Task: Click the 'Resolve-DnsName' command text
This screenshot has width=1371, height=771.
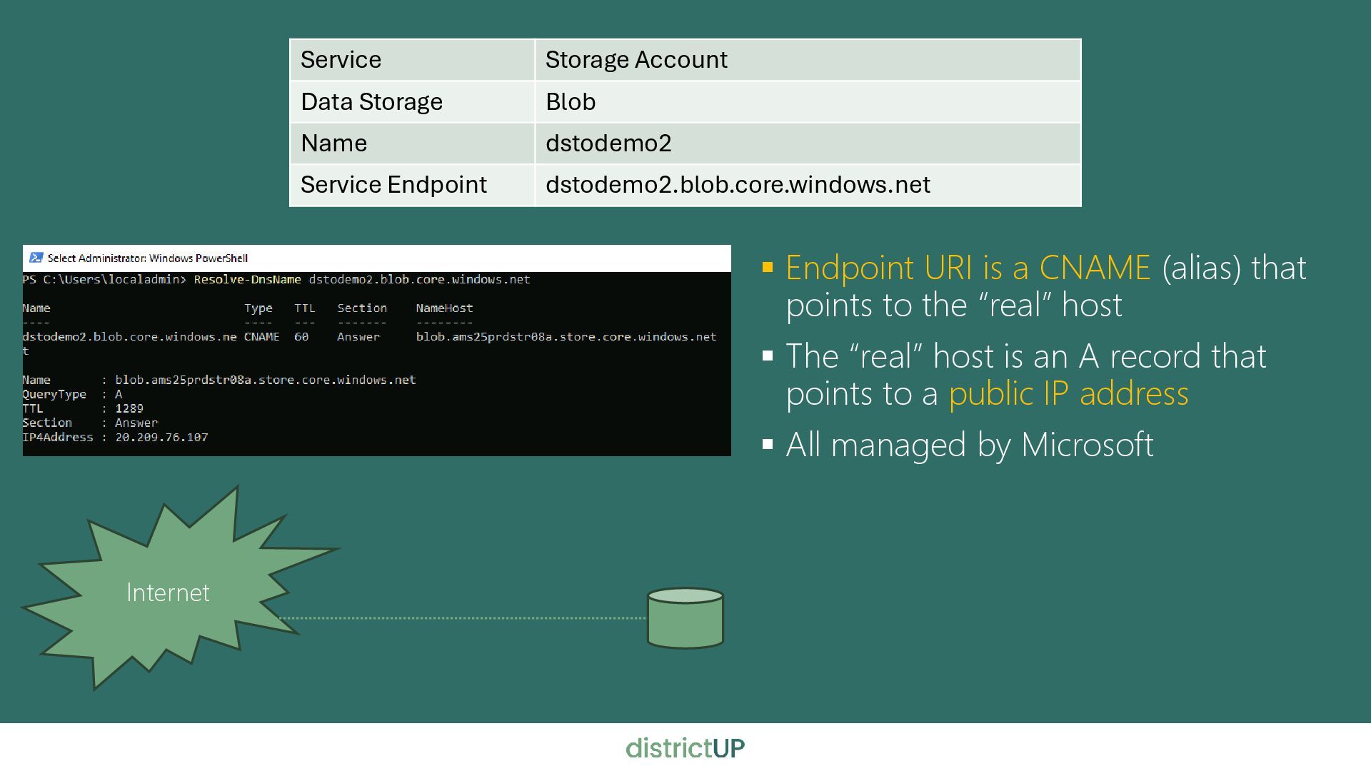Action: coord(247,279)
